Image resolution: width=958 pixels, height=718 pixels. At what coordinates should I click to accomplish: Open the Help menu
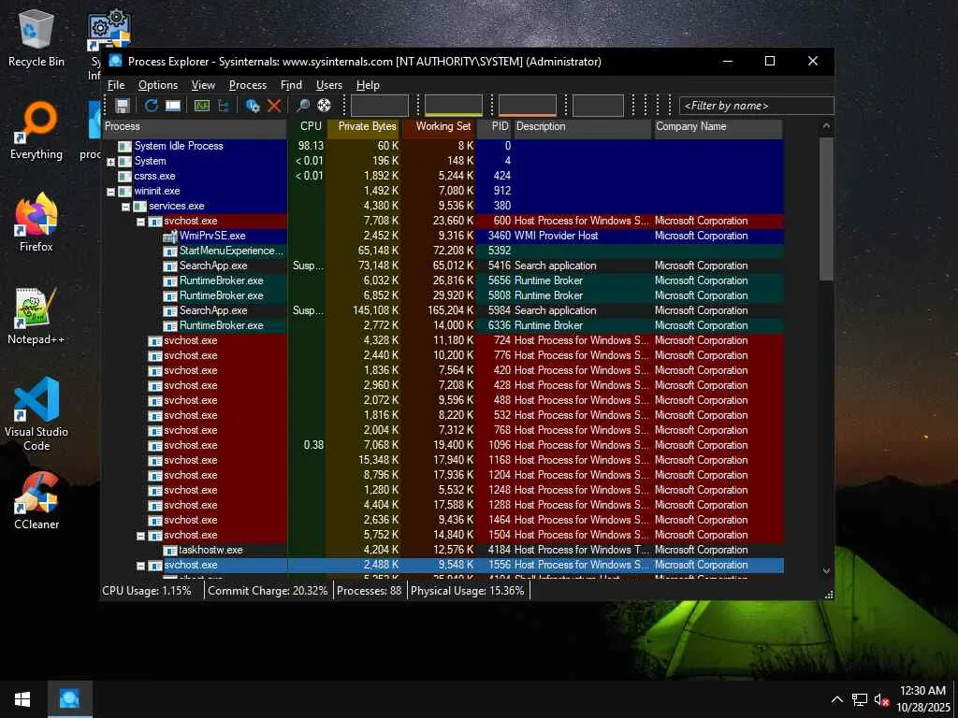pyautogui.click(x=368, y=85)
